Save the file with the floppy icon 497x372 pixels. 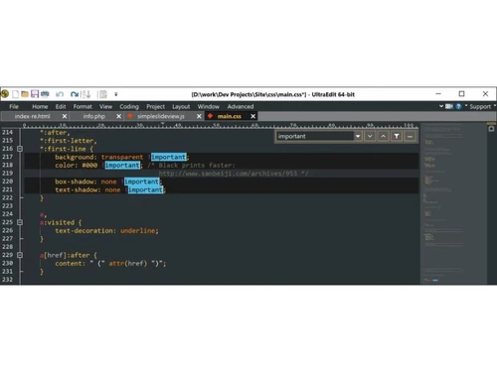pos(35,94)
